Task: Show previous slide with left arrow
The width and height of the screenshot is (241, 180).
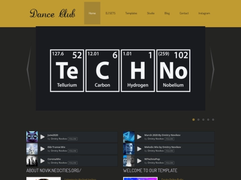Action: pyautogui.click(x=29, y=69)
